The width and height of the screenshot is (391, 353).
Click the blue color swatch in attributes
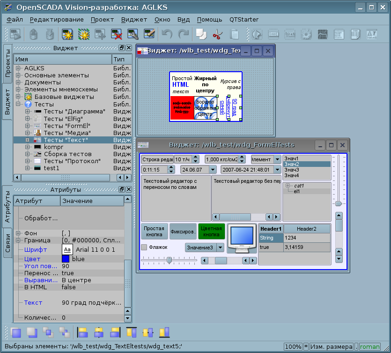(x=66, y=259)
